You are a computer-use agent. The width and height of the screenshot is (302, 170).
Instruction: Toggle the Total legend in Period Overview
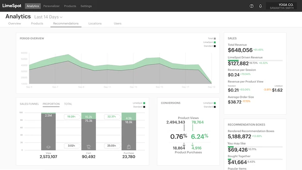[x=212, y=38]
